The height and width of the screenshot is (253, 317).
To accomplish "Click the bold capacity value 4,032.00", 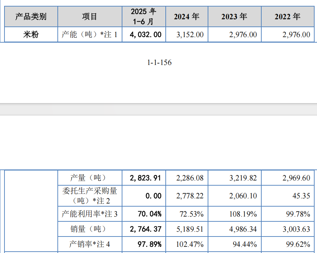I will click(x=146, y=34).
